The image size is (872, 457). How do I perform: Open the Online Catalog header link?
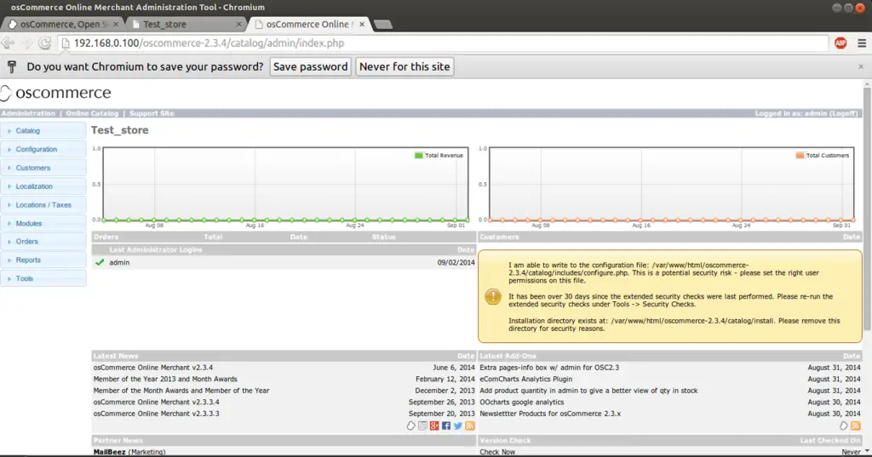coord(92,113)
